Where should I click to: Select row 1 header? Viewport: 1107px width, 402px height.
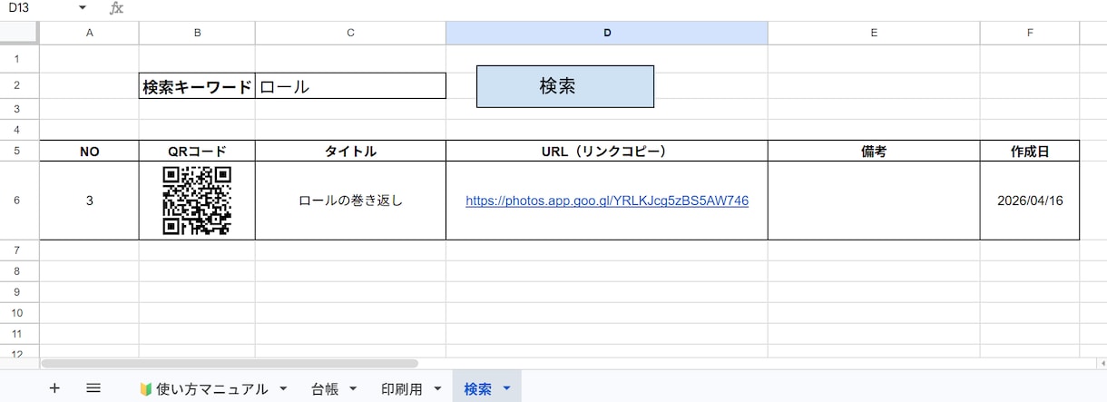click(19, 59)
